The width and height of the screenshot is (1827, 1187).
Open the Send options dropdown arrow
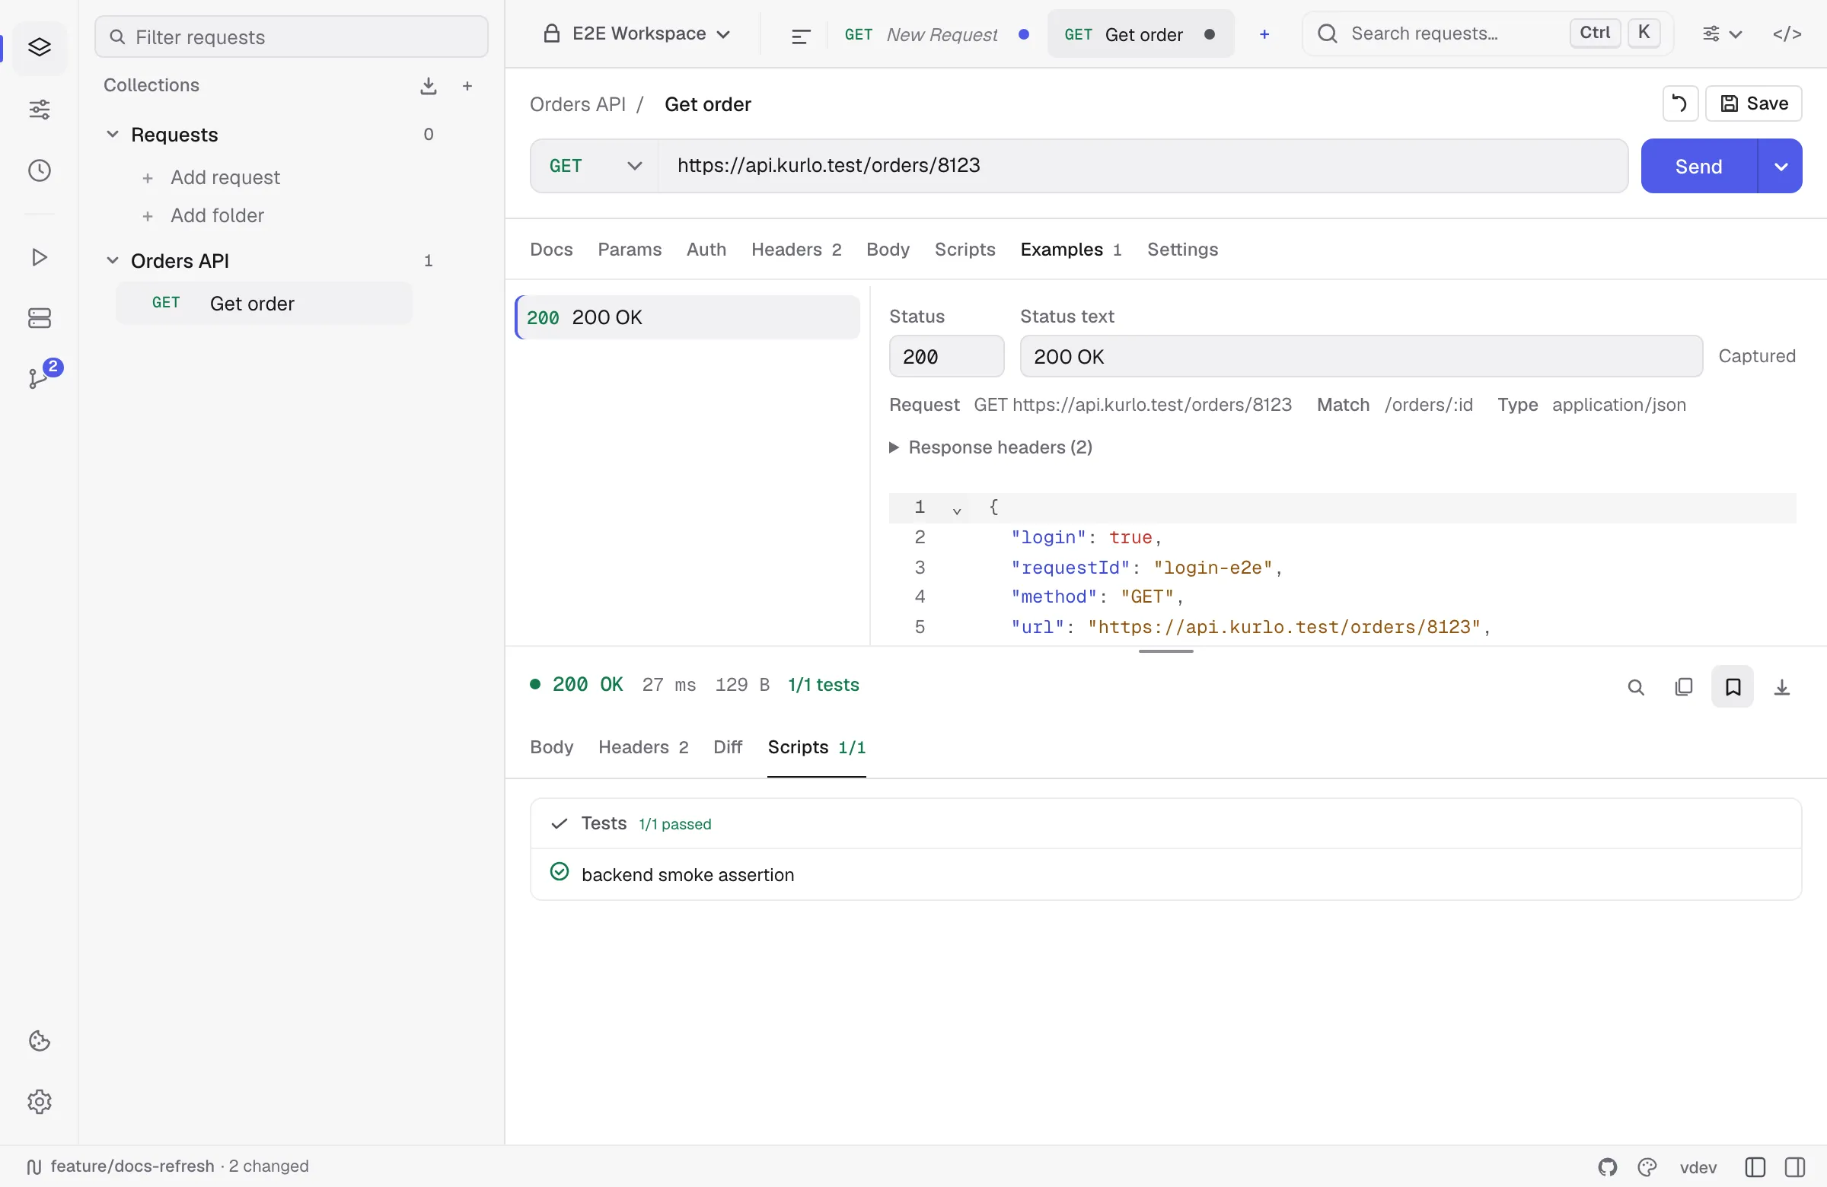click(1780, 167)
